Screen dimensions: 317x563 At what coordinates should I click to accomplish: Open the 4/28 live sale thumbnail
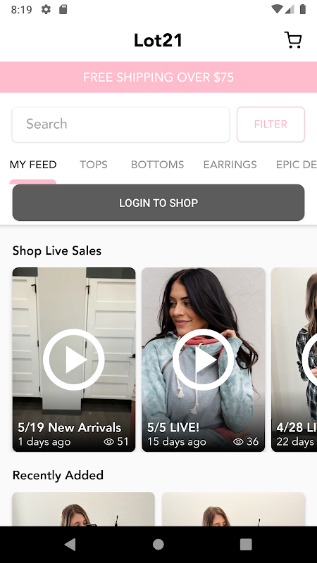coord(294,360)
